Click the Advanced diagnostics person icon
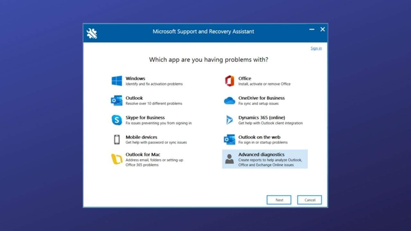 point(230,159)
